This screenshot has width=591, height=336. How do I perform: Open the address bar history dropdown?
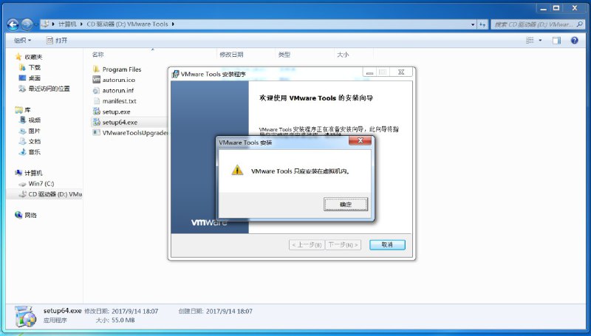[x=473, y=24]
